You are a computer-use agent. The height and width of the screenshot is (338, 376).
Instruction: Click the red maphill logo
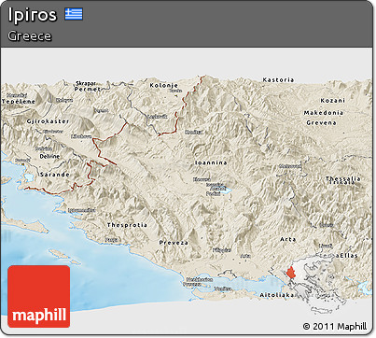[39, 296]
